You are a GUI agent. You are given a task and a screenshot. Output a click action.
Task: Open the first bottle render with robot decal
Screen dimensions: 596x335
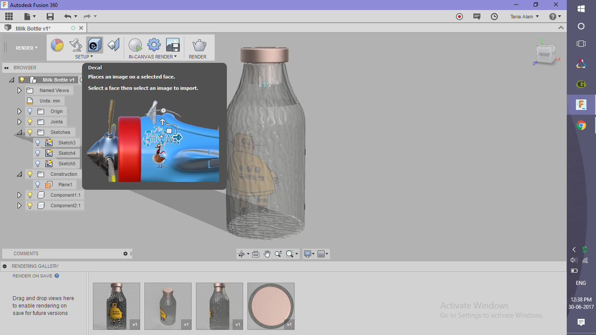(116, 306)
